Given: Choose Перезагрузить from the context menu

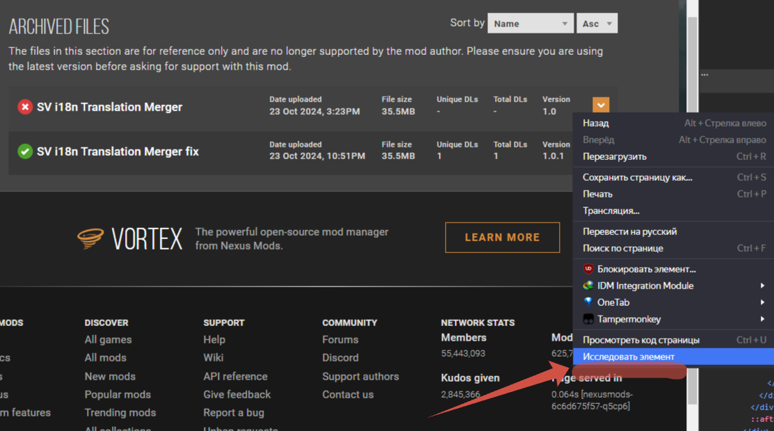Looking at the screenshot, I should tap(615, 156).
